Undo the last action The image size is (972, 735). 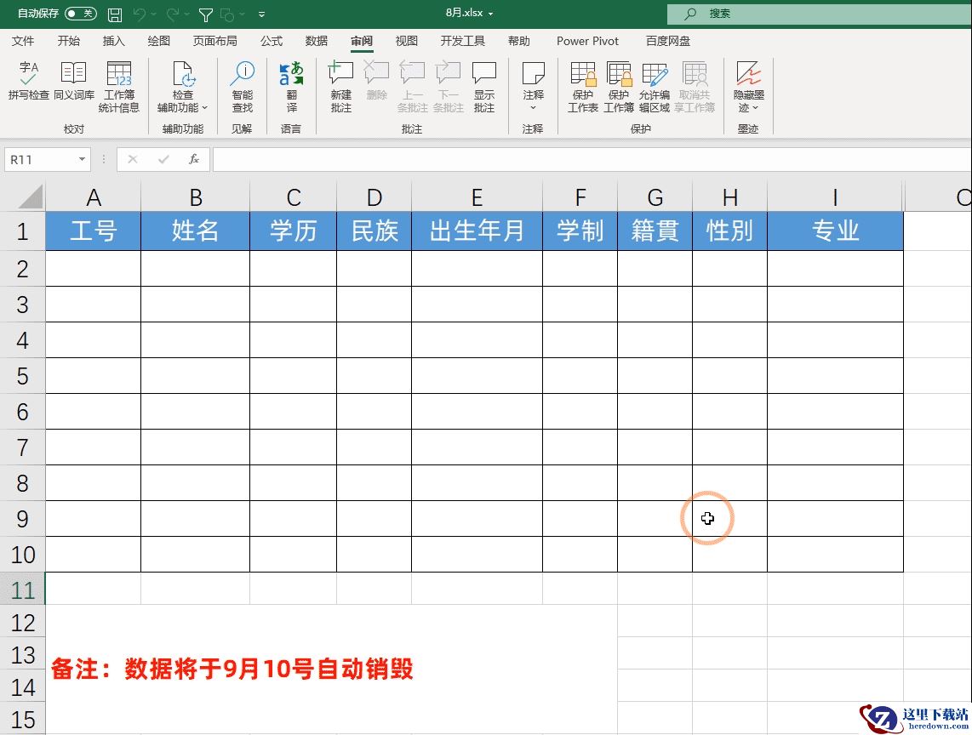tap(140, 14)
